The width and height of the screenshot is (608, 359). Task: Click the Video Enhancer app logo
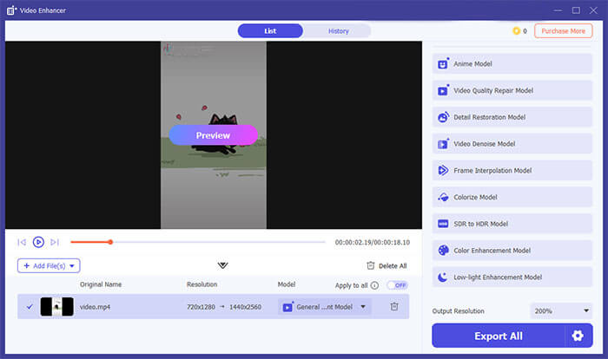pos(11,10)
